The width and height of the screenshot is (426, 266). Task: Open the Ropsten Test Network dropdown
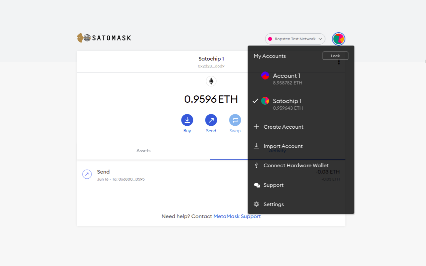295,39
